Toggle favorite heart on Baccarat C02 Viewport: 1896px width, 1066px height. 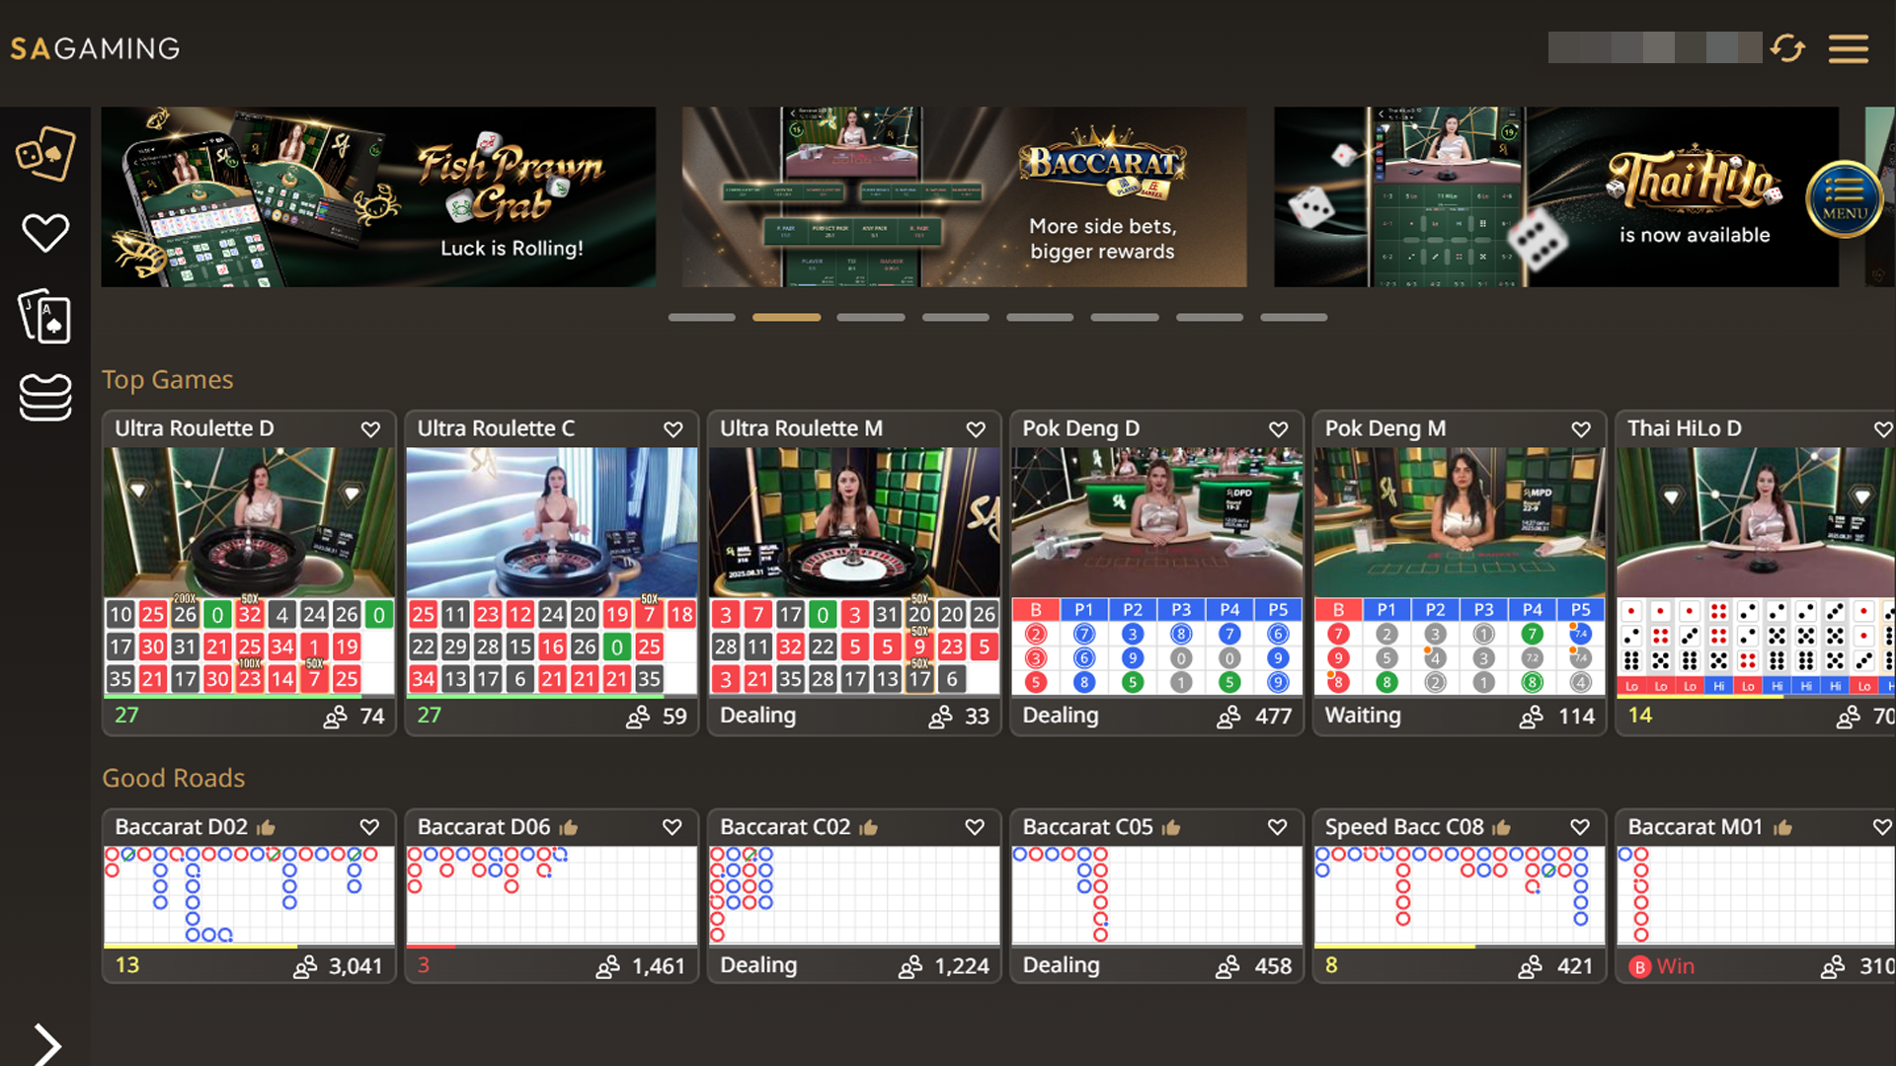tap(975, 827)
